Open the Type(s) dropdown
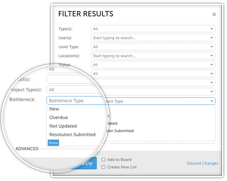This screenshot has height=181, width=227. [153, 29]
